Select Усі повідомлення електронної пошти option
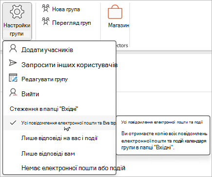Image resolution: width=212 pixels, height=177 pixels. pos(59,123)
